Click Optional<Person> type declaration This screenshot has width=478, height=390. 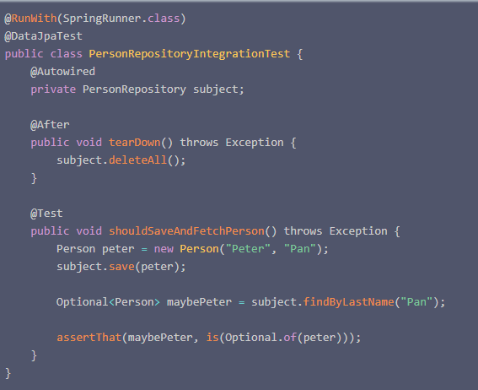click(x=108, y=302)
